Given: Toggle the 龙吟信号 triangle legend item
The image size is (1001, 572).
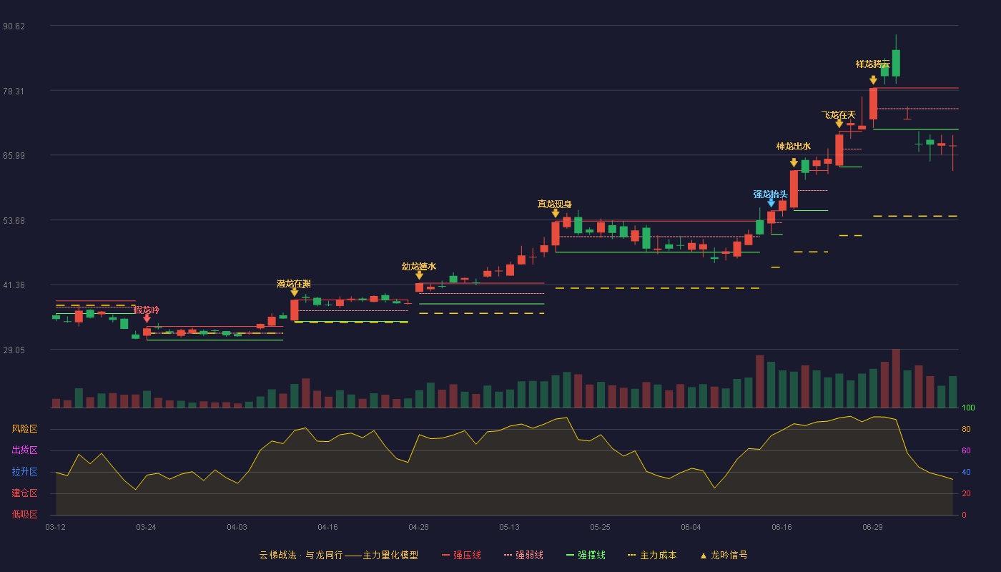Looking at the screenshot, I should pyautogui.click(x=724, y=555).
